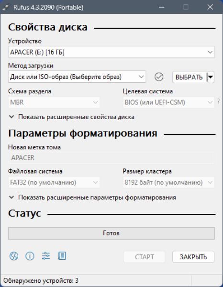Show the log notepad icon

pyautogui.click(x=62, y=256)
